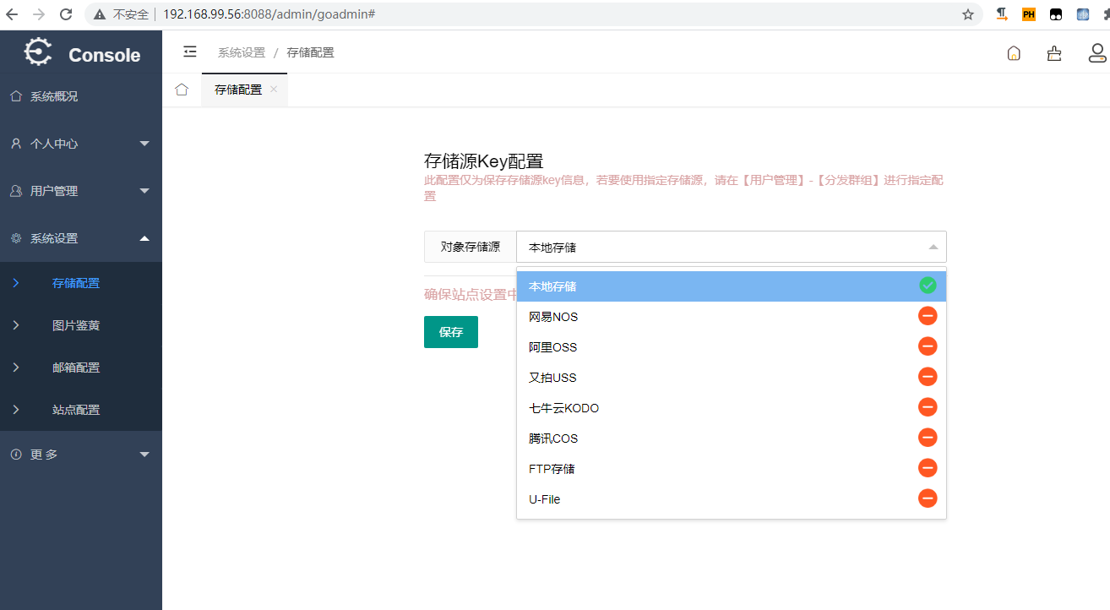Click the clear cache brush icon in header
The height and width of the screenshot is (610, 1110).
(1053, 52)
